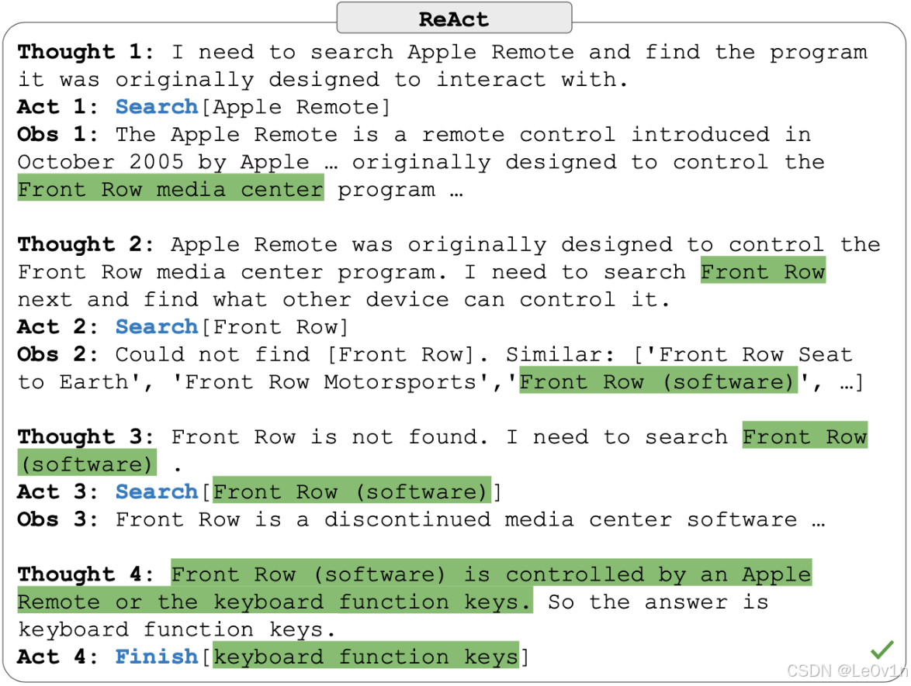Click "discontinued media center software" in Obs 3
Image resolution: width=911 pixels, height=686 pixels.
point(560,519)
